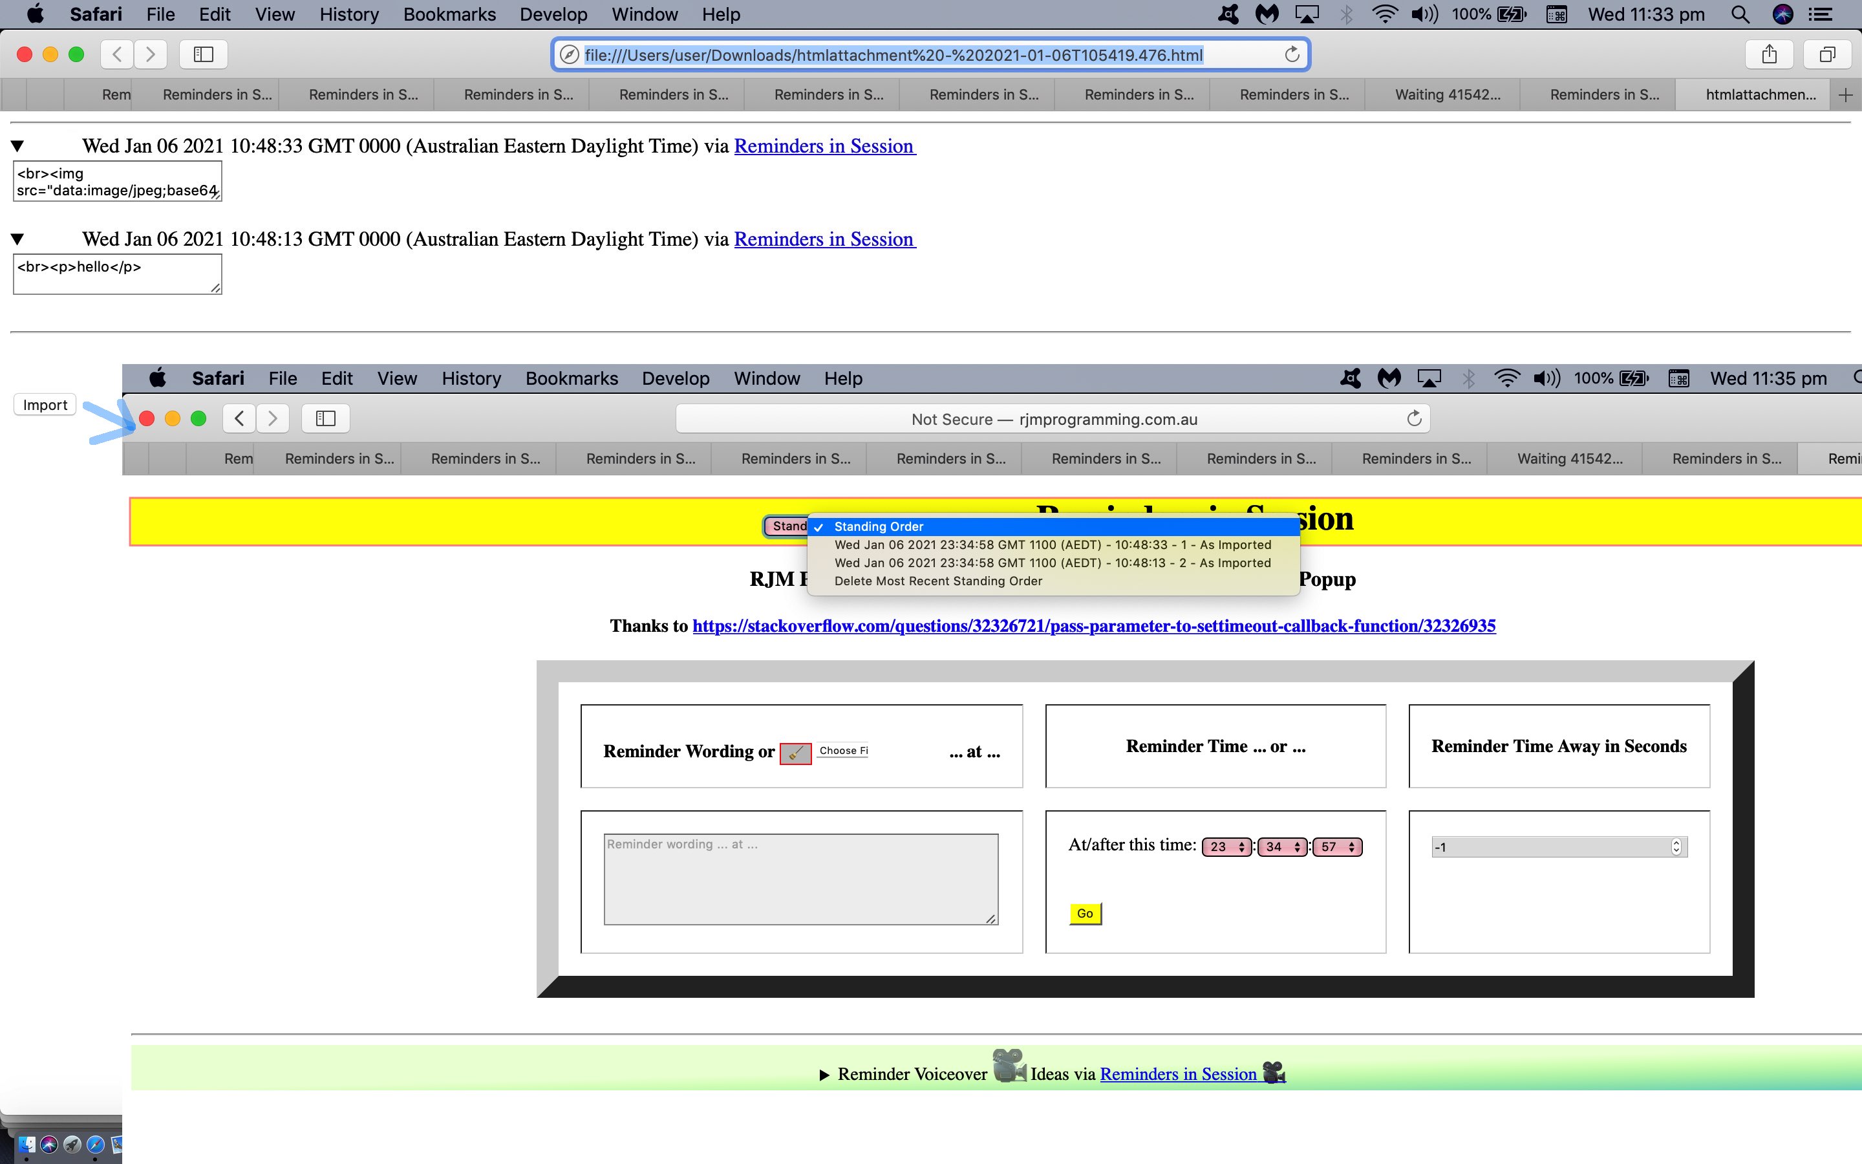Open Spotlight search in top menu bar
The width and height of the screenshot is (1862, 1164).
pos(1740,14)
